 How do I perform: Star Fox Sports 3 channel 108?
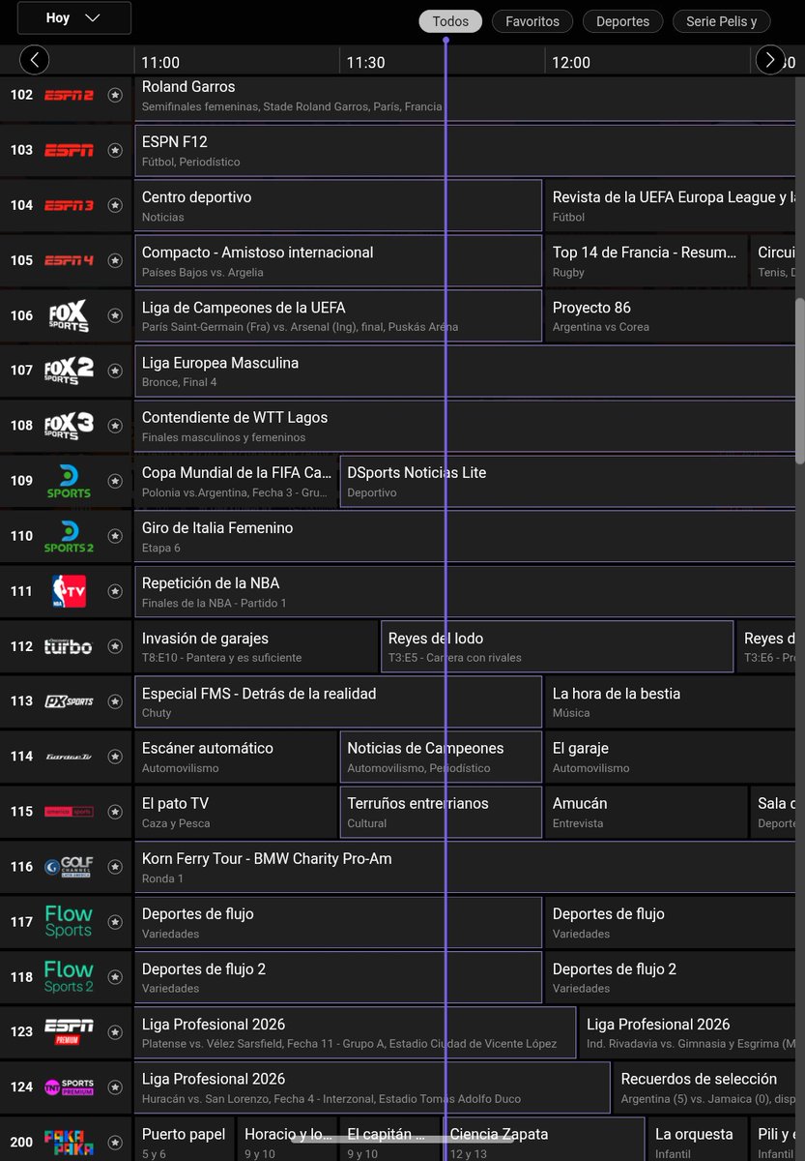pos(115,426)
